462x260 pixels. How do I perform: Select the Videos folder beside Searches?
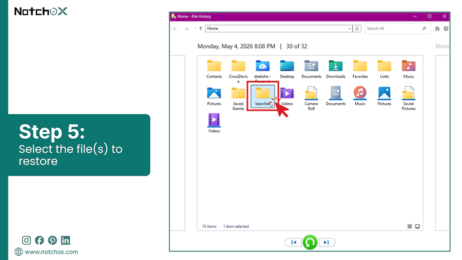tap(287, 96)
